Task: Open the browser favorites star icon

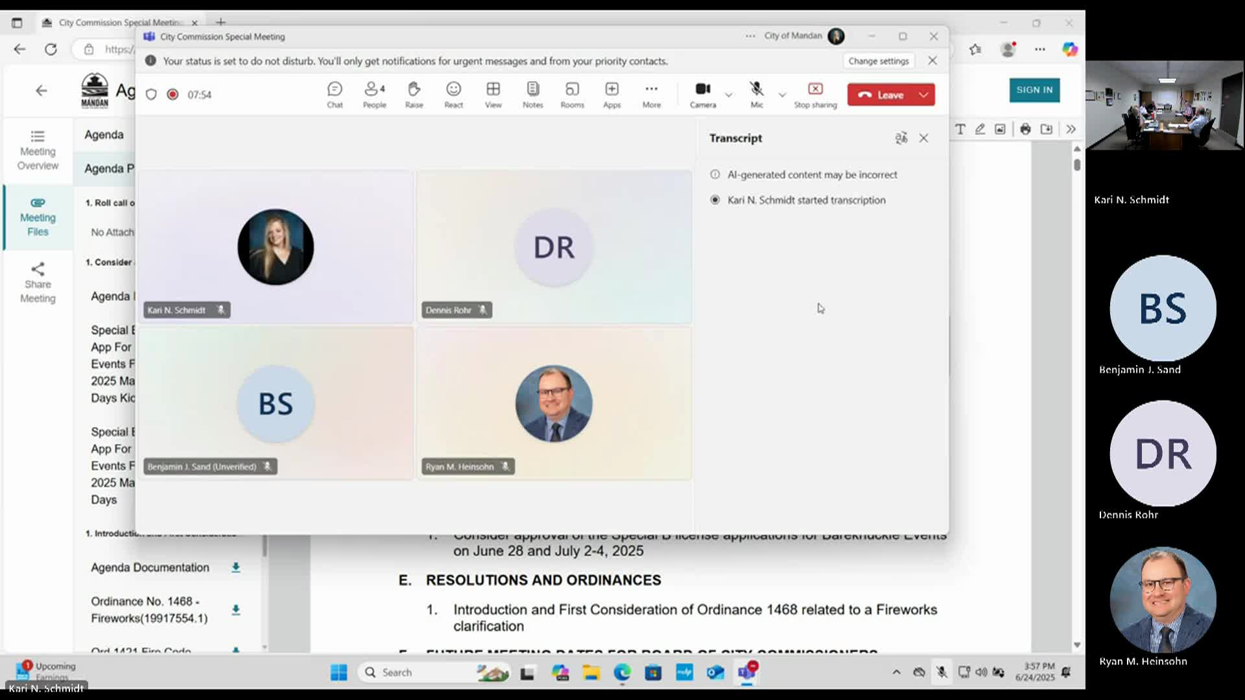Action: click(x=975, y=49)
